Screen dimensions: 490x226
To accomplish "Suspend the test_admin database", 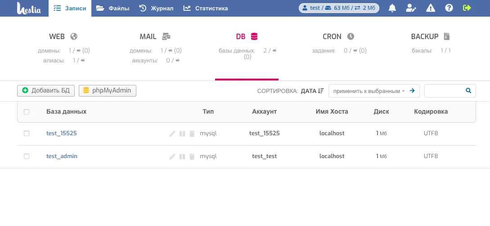I will [182, 156].
